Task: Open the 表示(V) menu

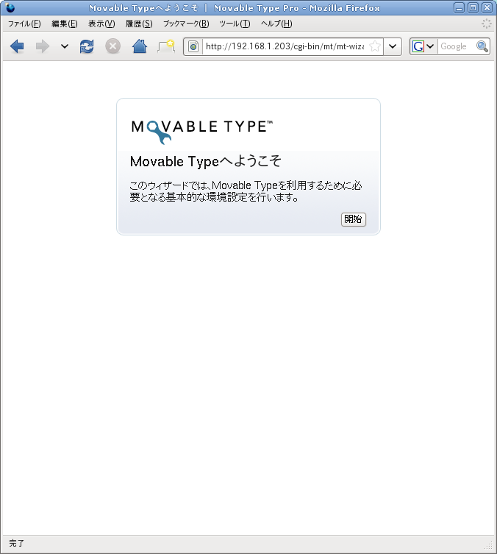Action: (x=101, y=24)
